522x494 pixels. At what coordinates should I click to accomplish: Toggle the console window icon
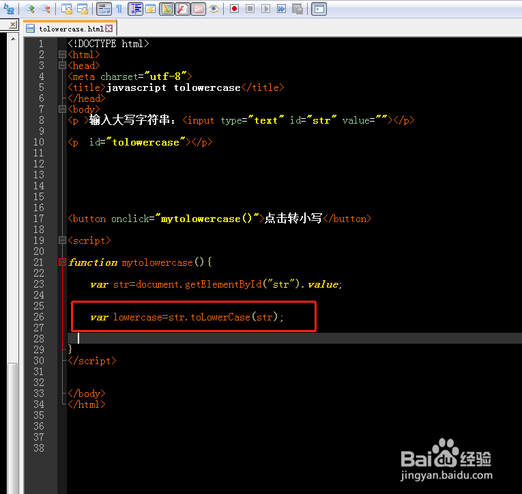point(319,9)
